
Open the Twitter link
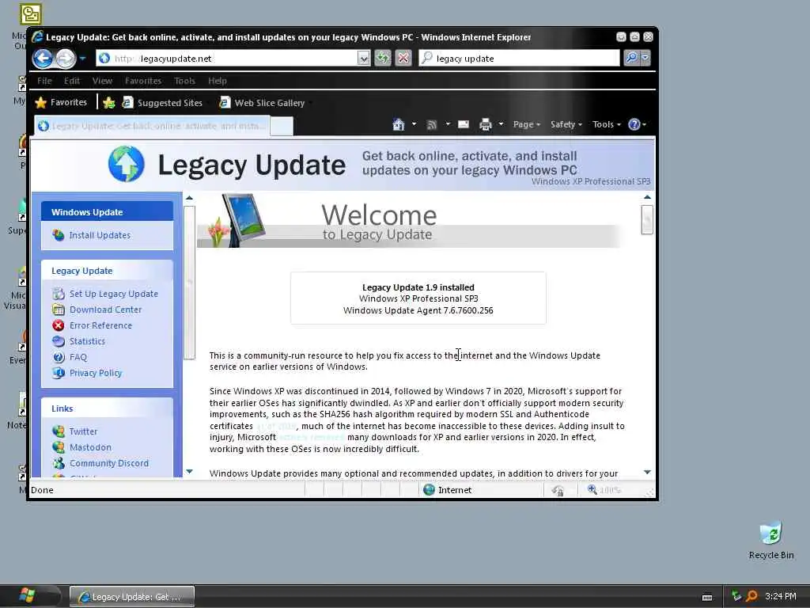click(83, 431)
